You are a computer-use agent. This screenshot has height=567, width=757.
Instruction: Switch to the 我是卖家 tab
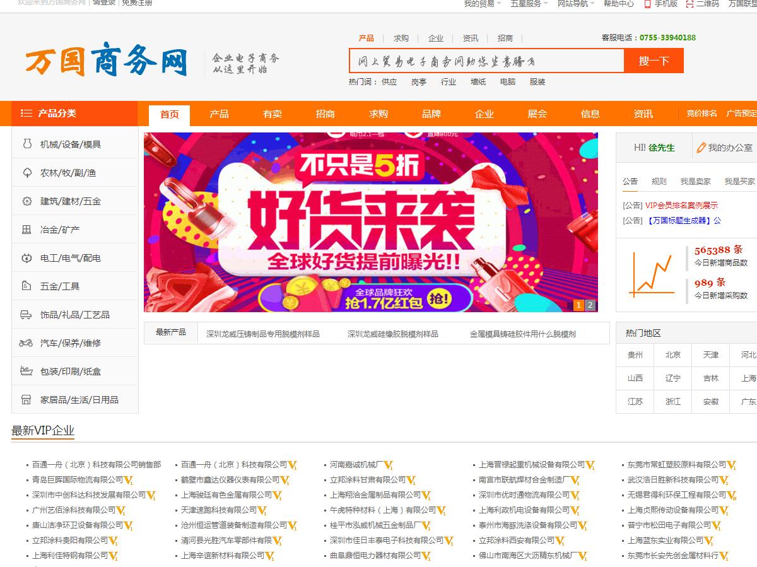tap(695, 182)
